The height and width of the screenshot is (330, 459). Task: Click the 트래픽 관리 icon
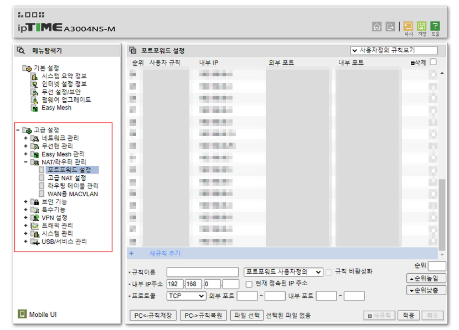[x=35, y=226]
